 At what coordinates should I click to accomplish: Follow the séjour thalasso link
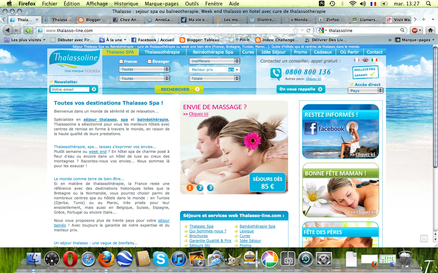tap(100, 119)
